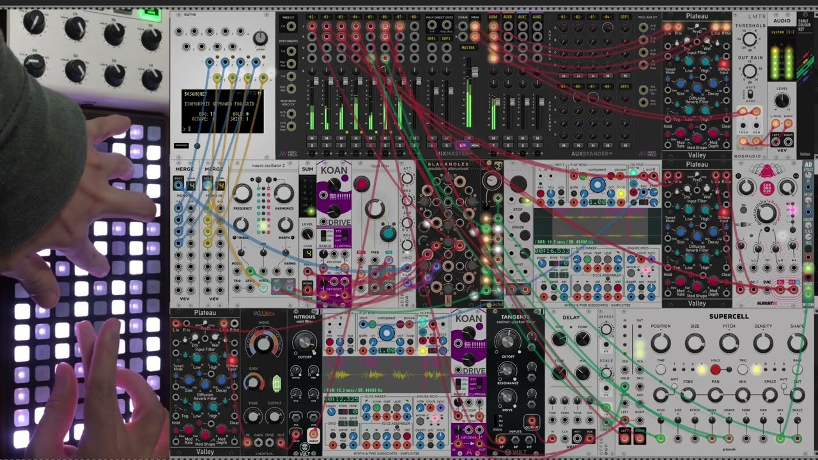818x460 pixels.
Task: Toggle the MON button on MixMaster
Action: click(x=475, y=145)
